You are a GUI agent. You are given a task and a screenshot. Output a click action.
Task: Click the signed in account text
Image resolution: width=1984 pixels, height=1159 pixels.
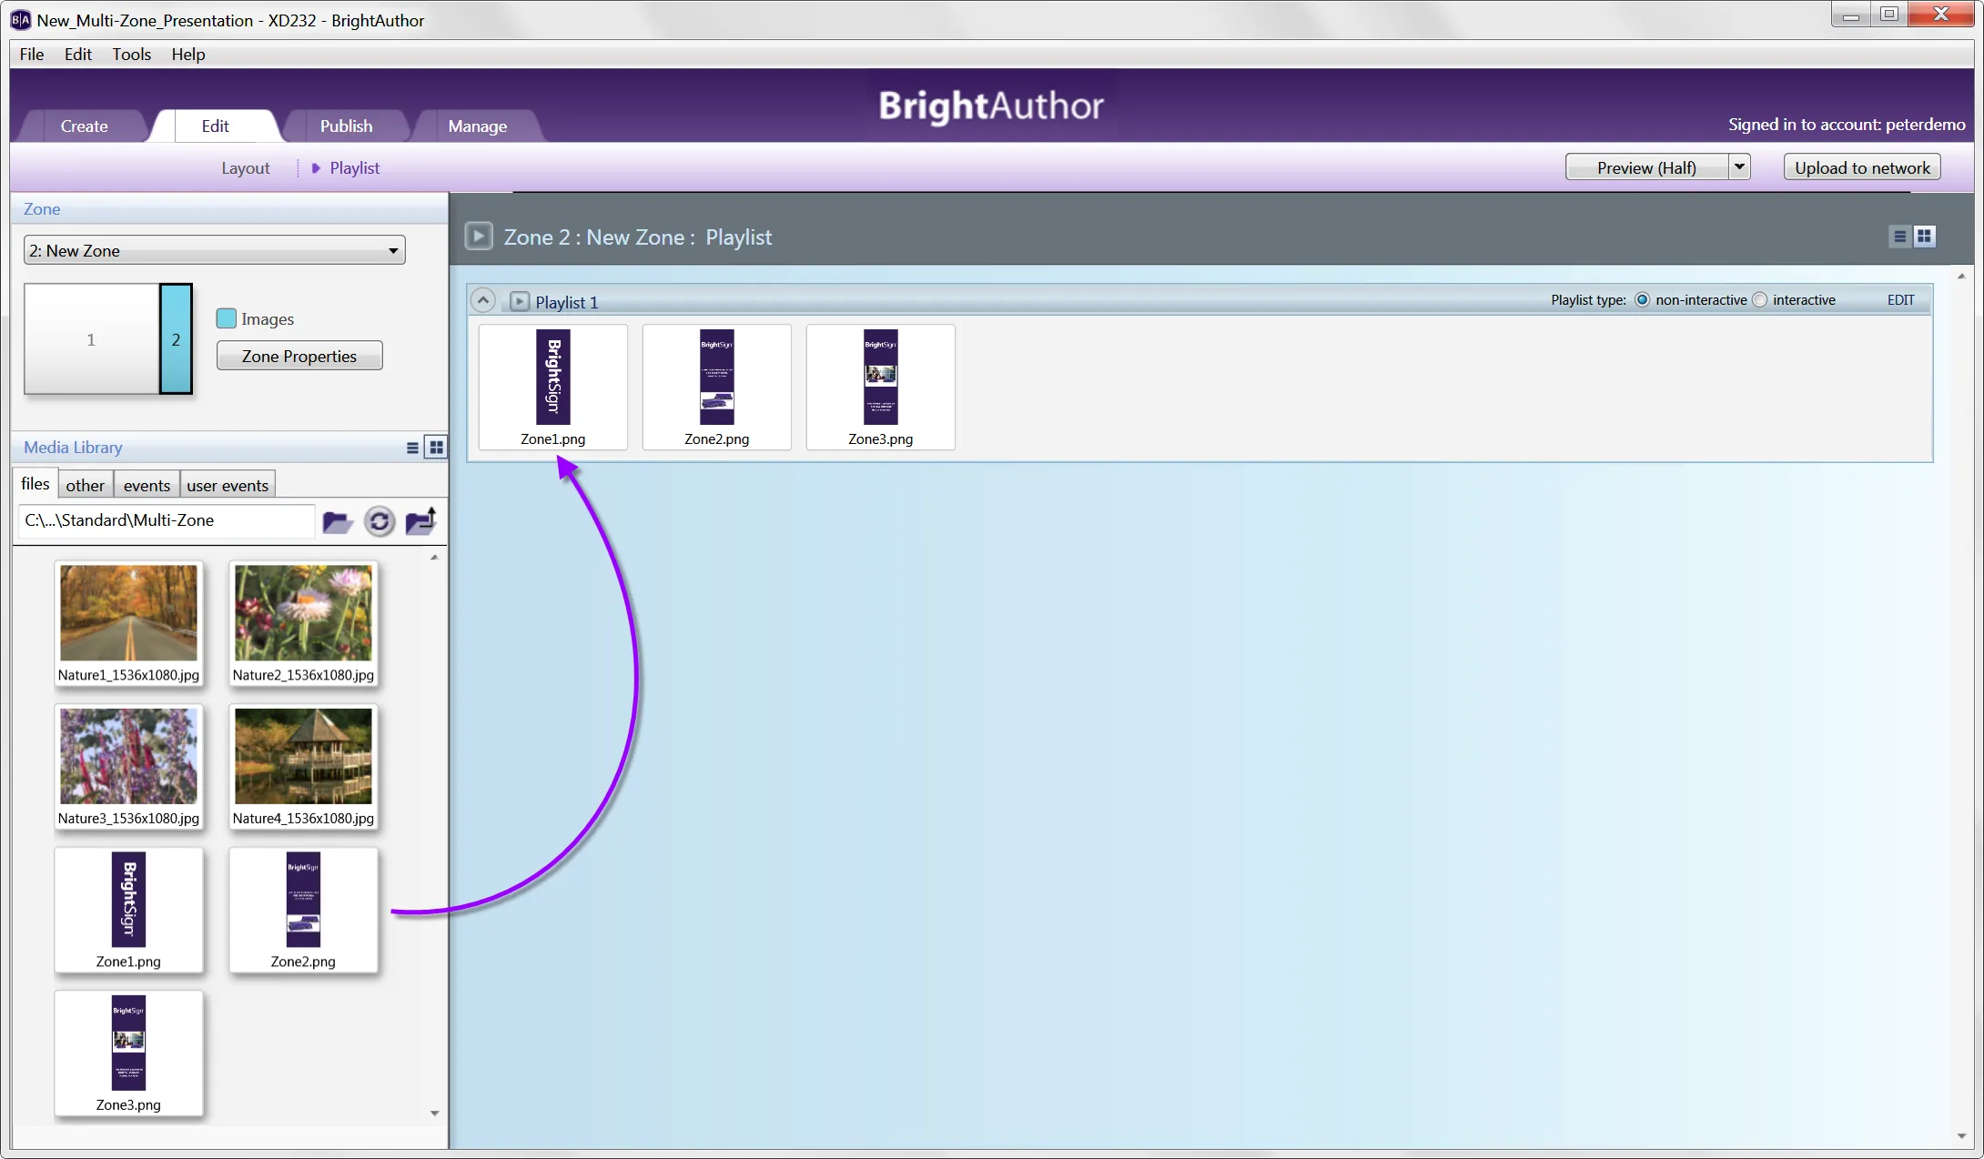coord(1847,125)
